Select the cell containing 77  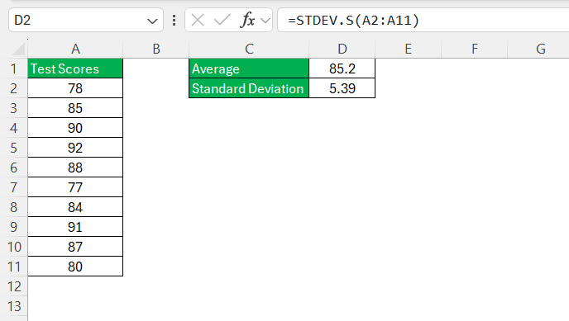[75, 187]
